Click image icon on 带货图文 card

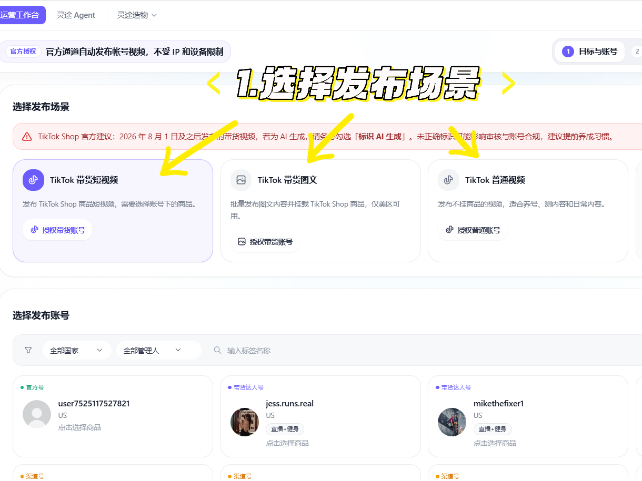[x=241, y=180]
